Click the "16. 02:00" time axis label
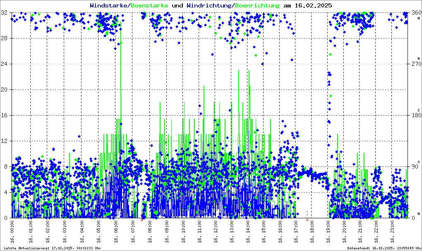 point(47,232)
